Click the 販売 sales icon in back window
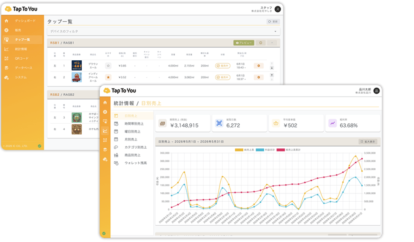This screenshot has width=414, height=242. click(7, 30)
